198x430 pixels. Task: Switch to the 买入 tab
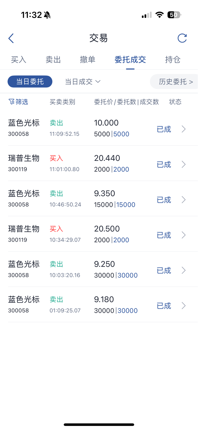coord(19,60)
